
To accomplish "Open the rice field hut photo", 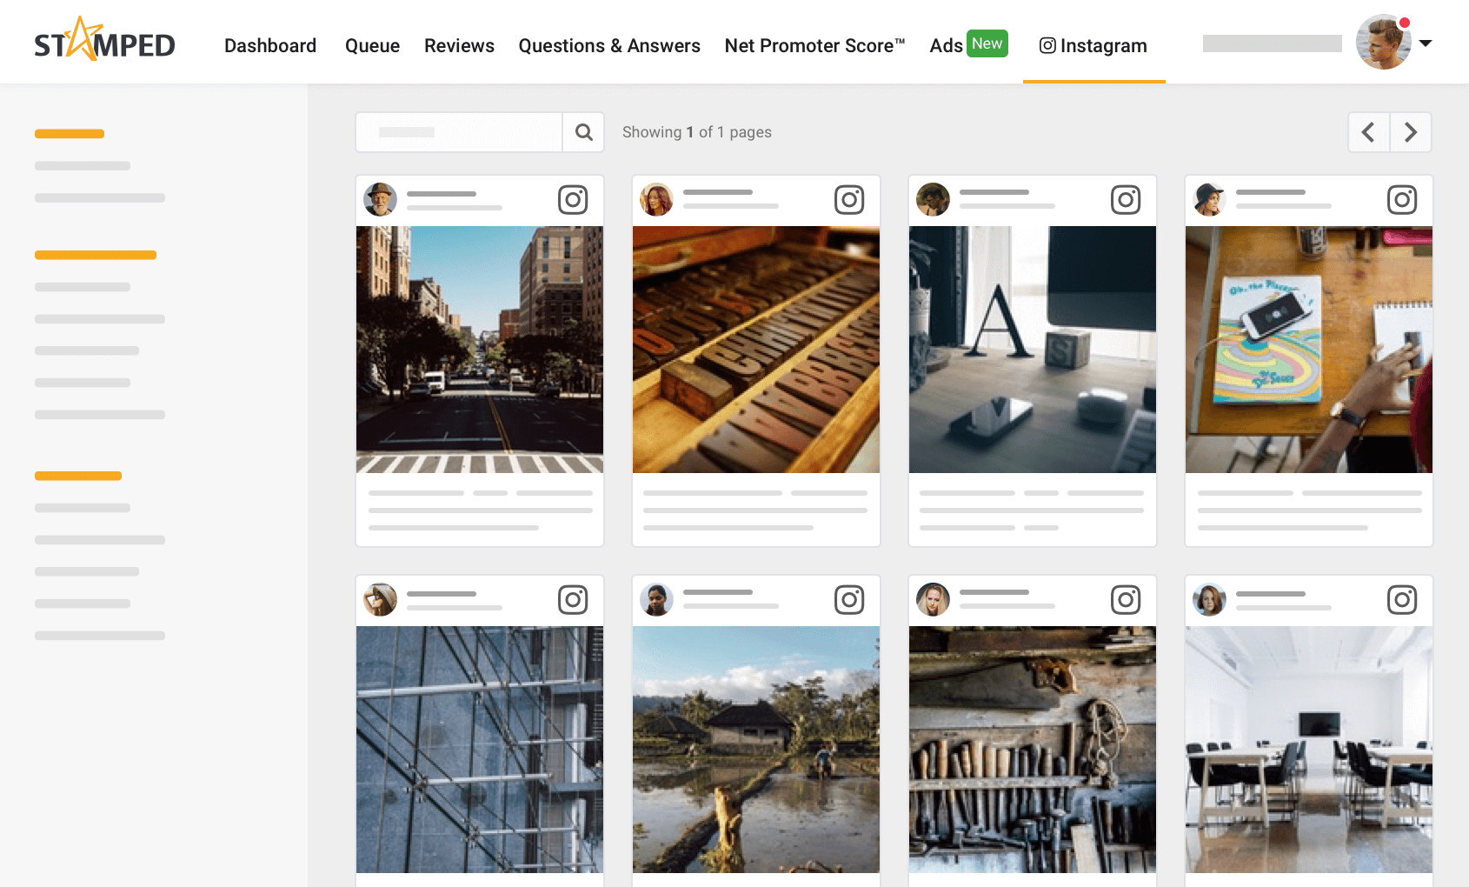I will coord(756,750).
